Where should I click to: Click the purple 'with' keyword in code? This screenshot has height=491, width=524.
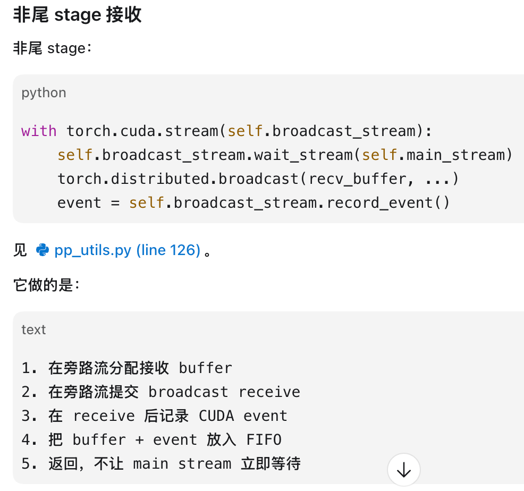pyautogui.click(x=39, y=131)
